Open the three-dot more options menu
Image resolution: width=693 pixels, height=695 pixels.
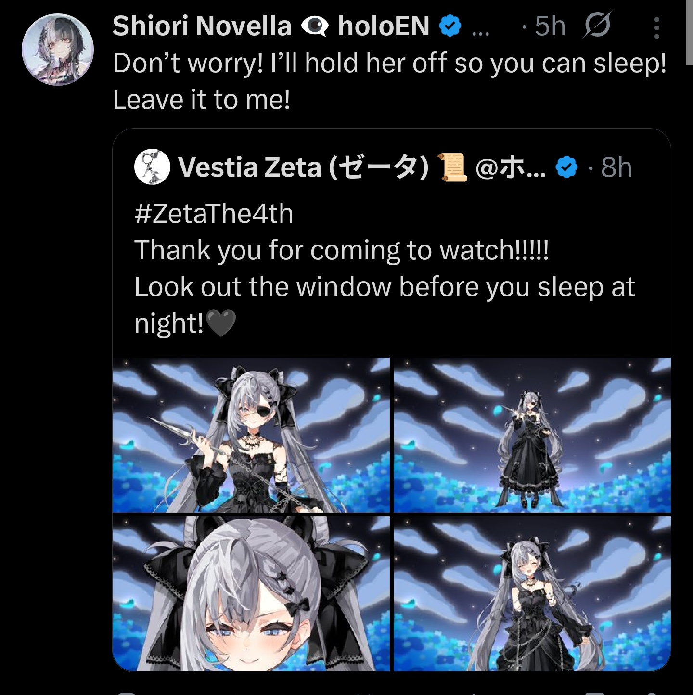(x=656, y=27)
